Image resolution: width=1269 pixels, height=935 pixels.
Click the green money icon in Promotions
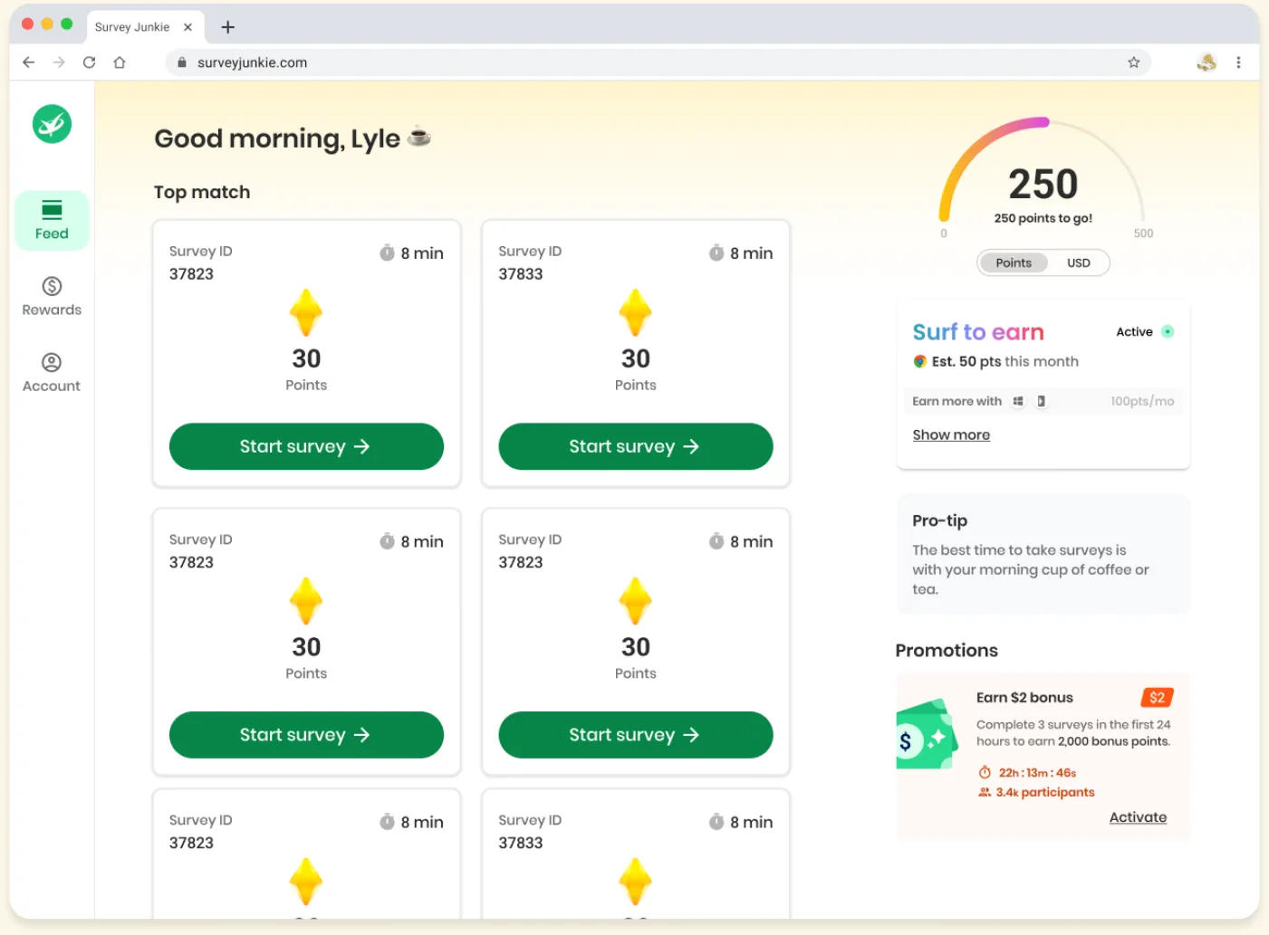pyautogui.click(x=926, y=734)
